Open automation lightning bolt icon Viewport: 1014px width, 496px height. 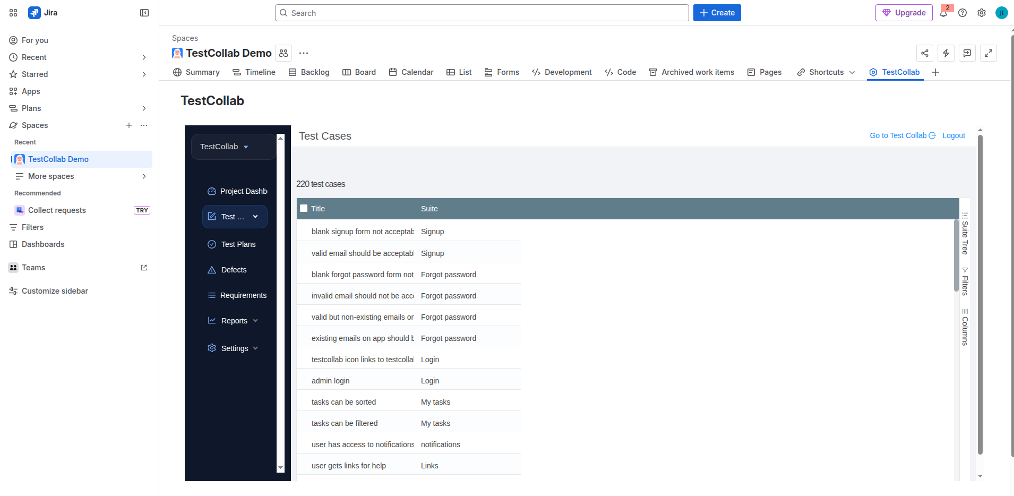click(x=946, y=53)
